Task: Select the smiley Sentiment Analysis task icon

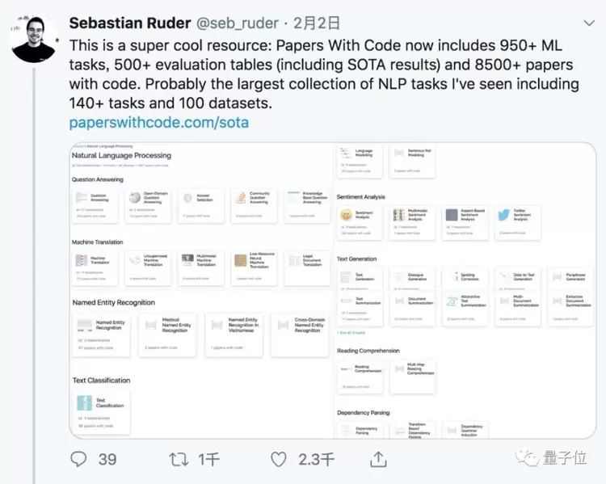Action: pos(347,216)
